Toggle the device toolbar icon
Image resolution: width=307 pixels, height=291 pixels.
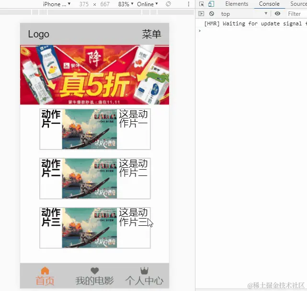pyautogui.click(x=211, y=4)
